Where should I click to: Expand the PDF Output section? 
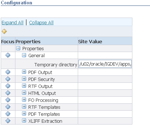24,72
